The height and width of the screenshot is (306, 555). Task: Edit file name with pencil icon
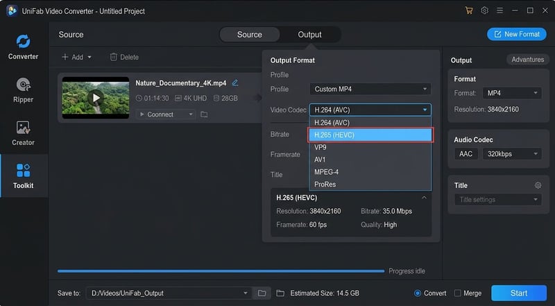[235, 83]
